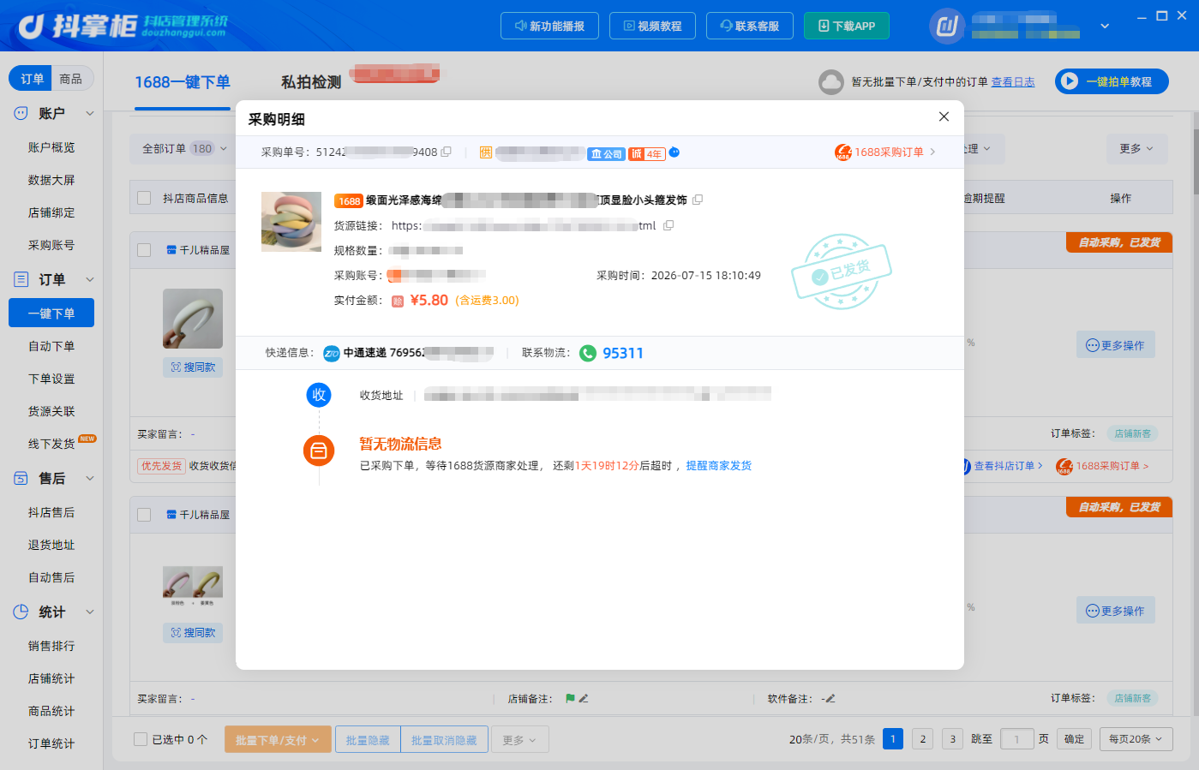Open 店铺绑定 in sidebar
Viewport: 1199px width, 770px height.
(x=51, y=212)
